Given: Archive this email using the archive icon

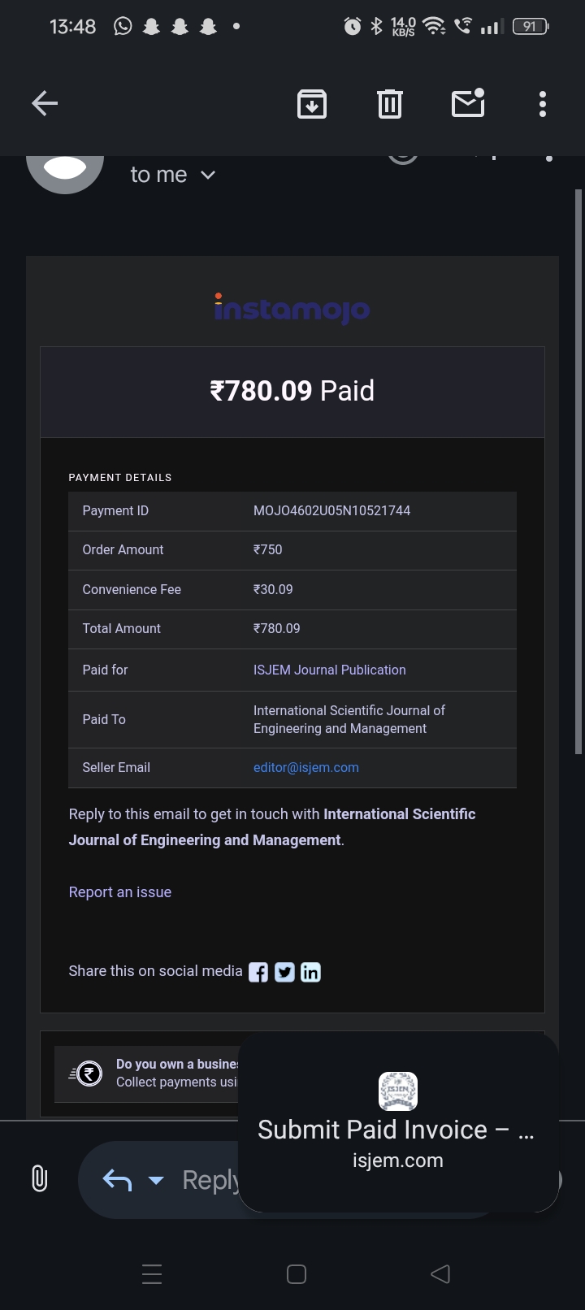Looking at the screenshot, I should (312, 104).
